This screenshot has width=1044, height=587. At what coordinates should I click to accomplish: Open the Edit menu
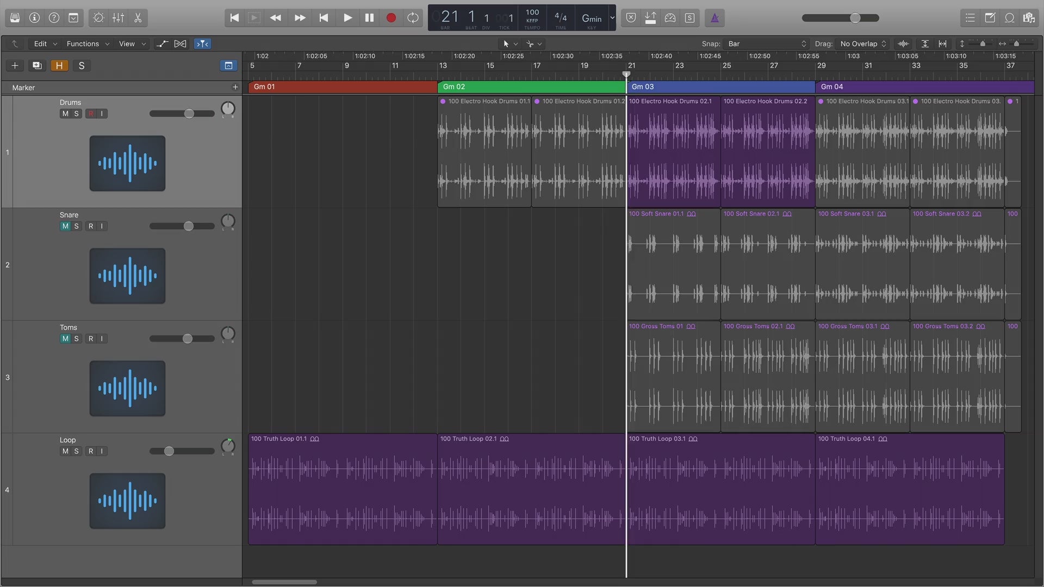tap(45, 43)
